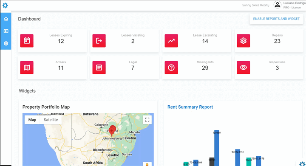This screenshot has height=166, width=306.
Task: Click the tallest blue bar in chart
Action: click(x=217, y=148)
